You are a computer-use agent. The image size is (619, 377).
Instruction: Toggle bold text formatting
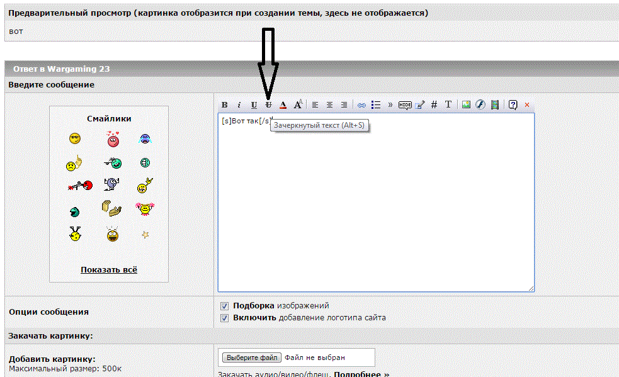click(225, 105)
